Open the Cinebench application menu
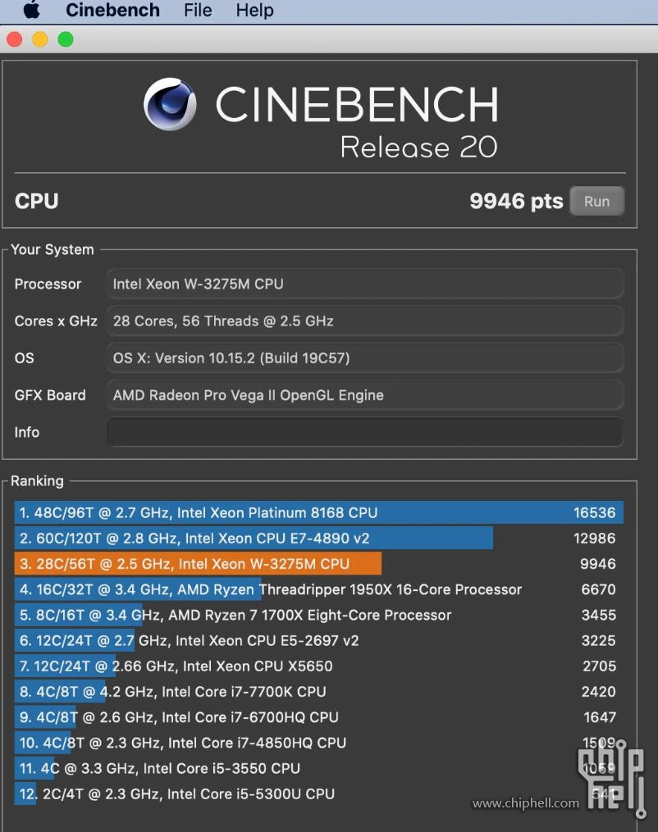The width and height of the screenshot is (658, 832). (112, 11)
